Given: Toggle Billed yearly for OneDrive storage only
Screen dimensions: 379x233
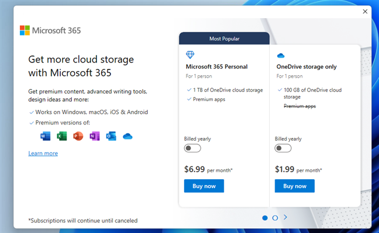Looking at the screenshot, I should click(283, 148).
